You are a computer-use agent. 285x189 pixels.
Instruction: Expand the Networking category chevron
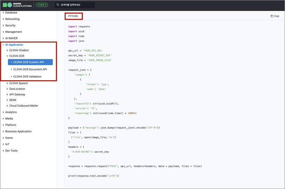3,19
